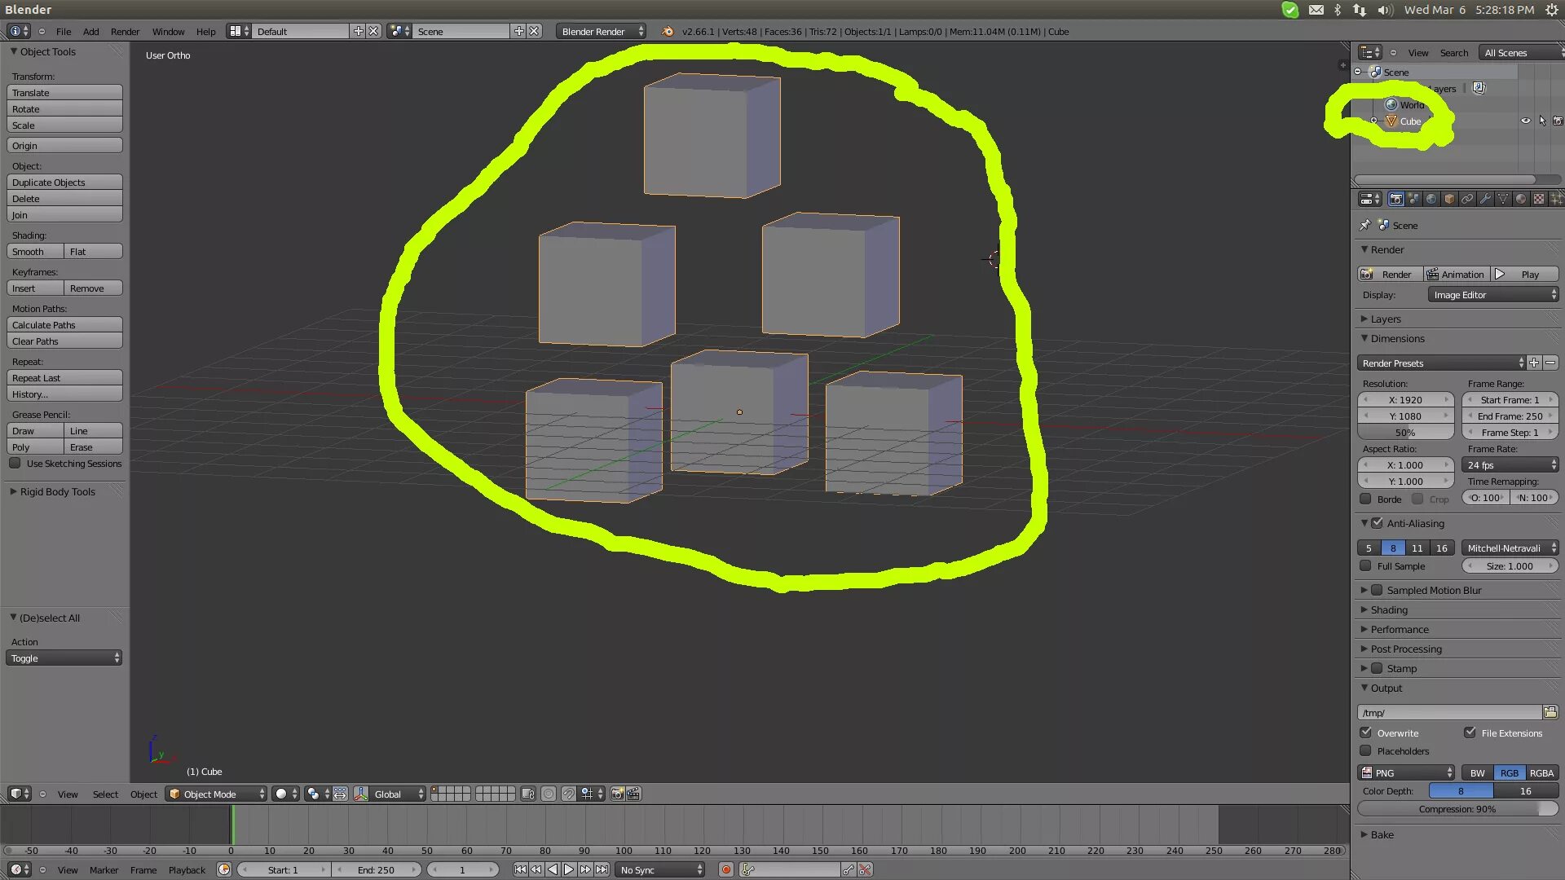Open the Image Editor display dropdown
This screenshot has height=880, width=1565.
[1493, 294]
